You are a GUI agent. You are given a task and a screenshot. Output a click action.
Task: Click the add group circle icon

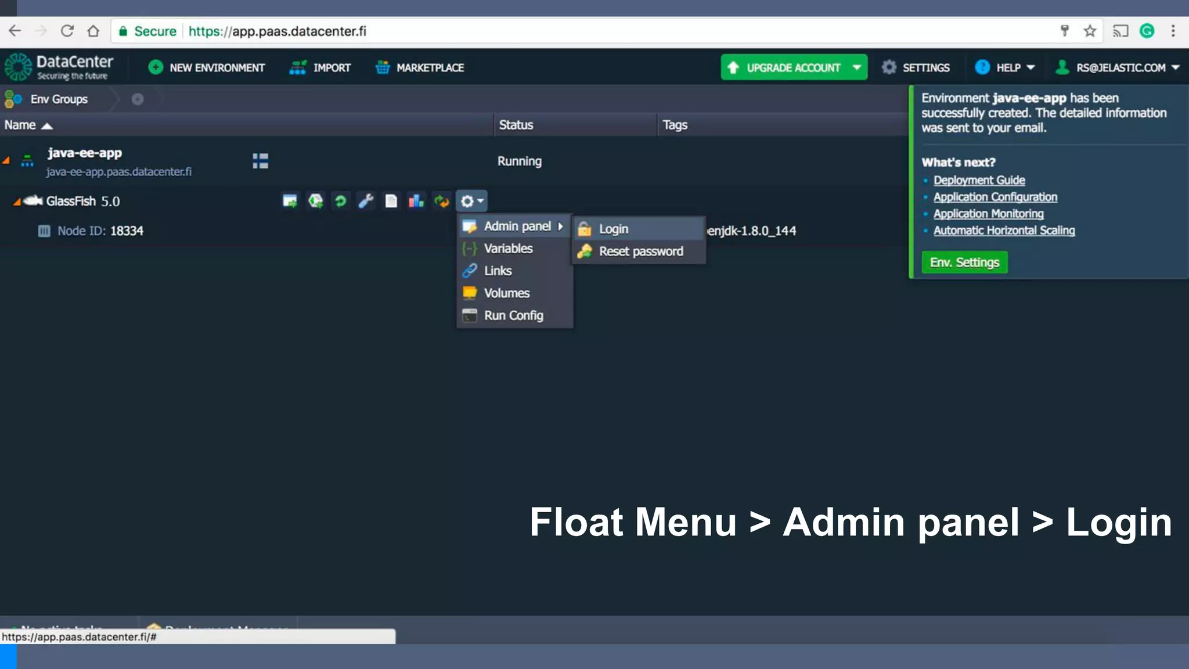[138, 99]
